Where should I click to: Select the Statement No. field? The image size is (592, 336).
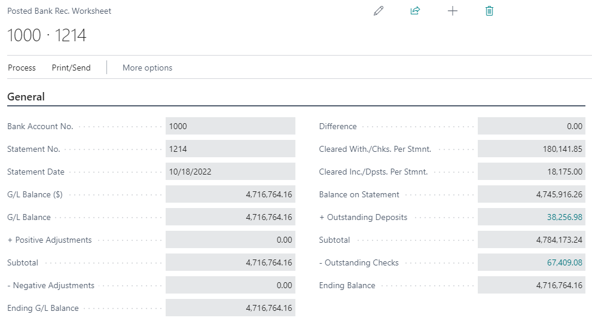(230, 149)
